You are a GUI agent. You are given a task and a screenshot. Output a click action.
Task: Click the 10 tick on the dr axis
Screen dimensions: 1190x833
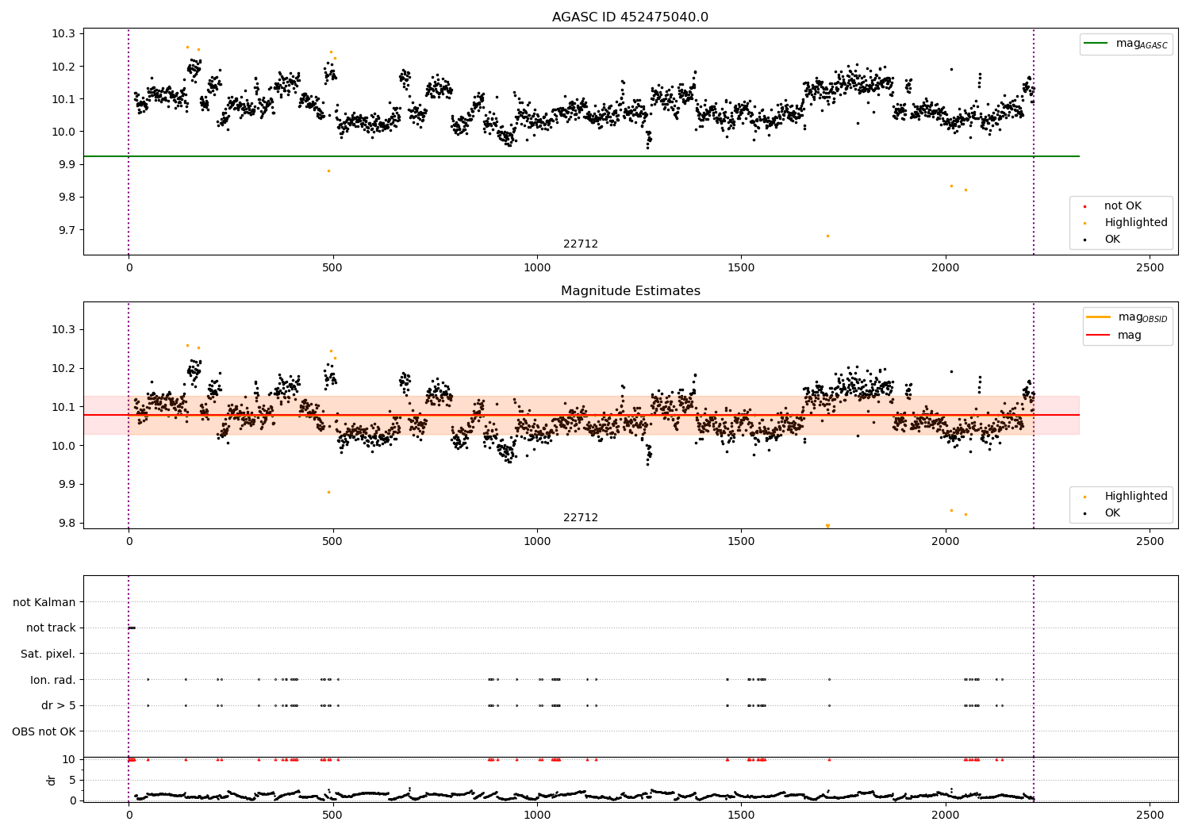pyautogui.click(x=69, y=759)
